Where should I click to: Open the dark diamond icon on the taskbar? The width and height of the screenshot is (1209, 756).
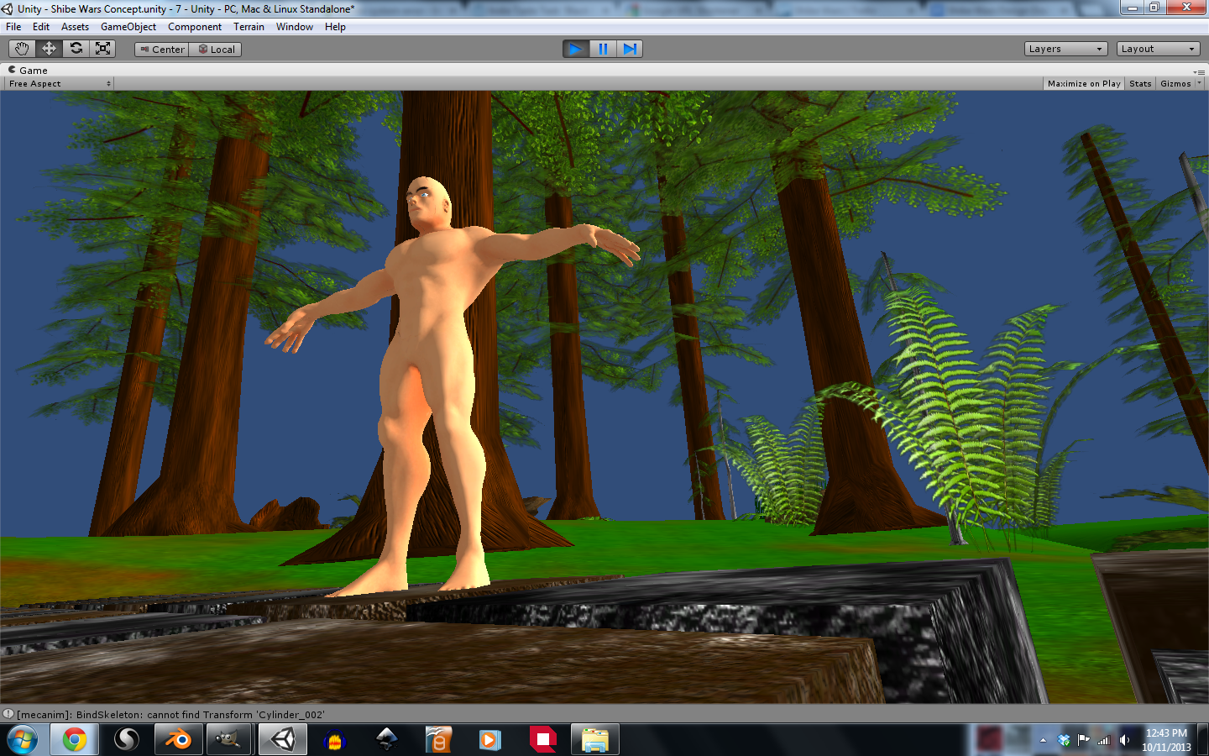[386, 740]
